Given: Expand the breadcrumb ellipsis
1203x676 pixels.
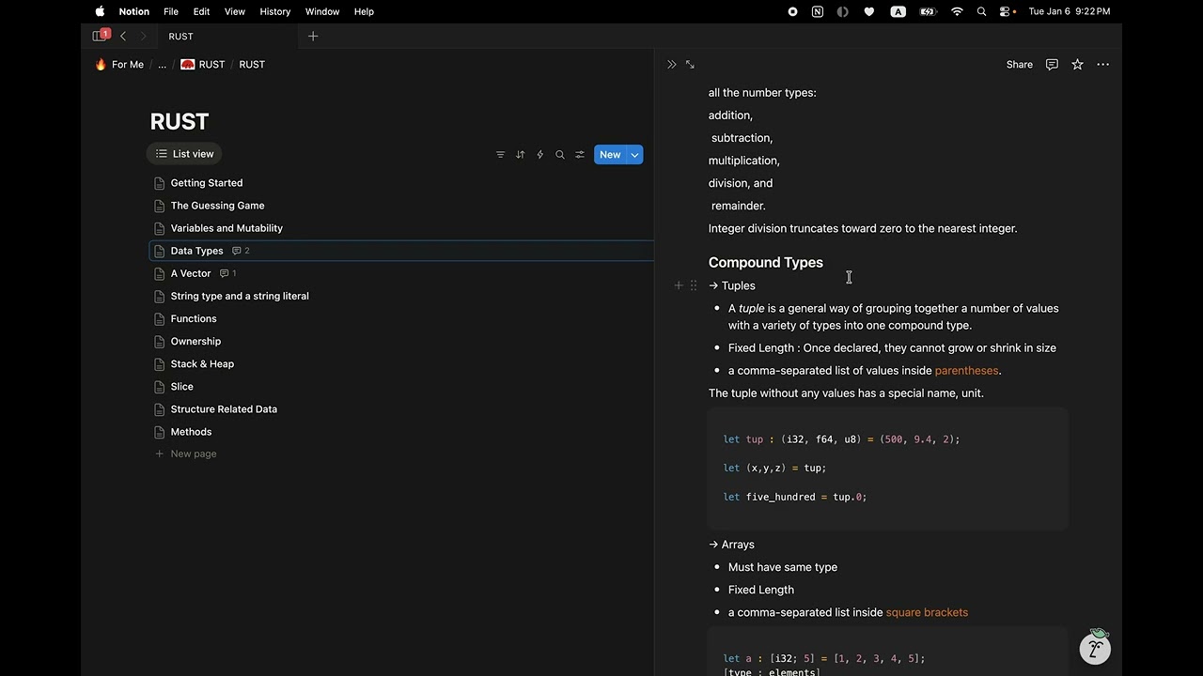Looking at the screenshot, I should (x=162, y=65).
